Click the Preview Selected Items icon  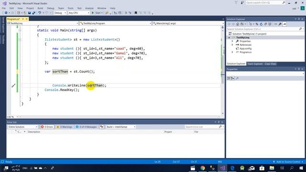click(x=284, y=24)
